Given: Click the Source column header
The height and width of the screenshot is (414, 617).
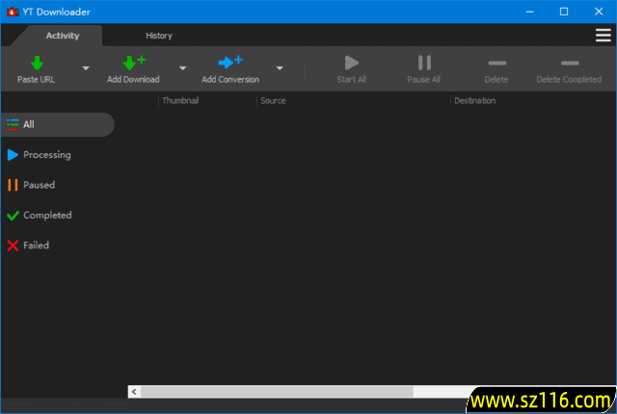Looking at the screenshot, I should [x=273, y=100].
